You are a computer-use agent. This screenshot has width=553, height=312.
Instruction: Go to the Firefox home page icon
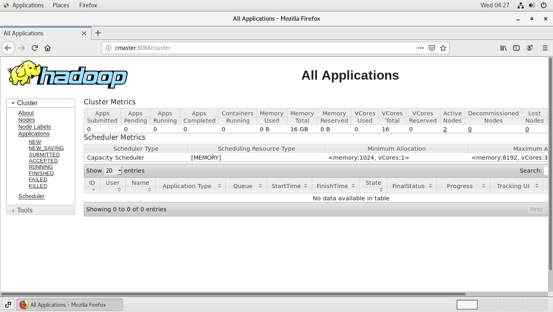(48, 48)
